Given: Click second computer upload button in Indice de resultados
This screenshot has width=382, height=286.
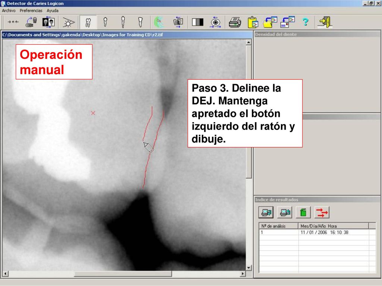Looking at the screenshot, I should coord(285,212).
